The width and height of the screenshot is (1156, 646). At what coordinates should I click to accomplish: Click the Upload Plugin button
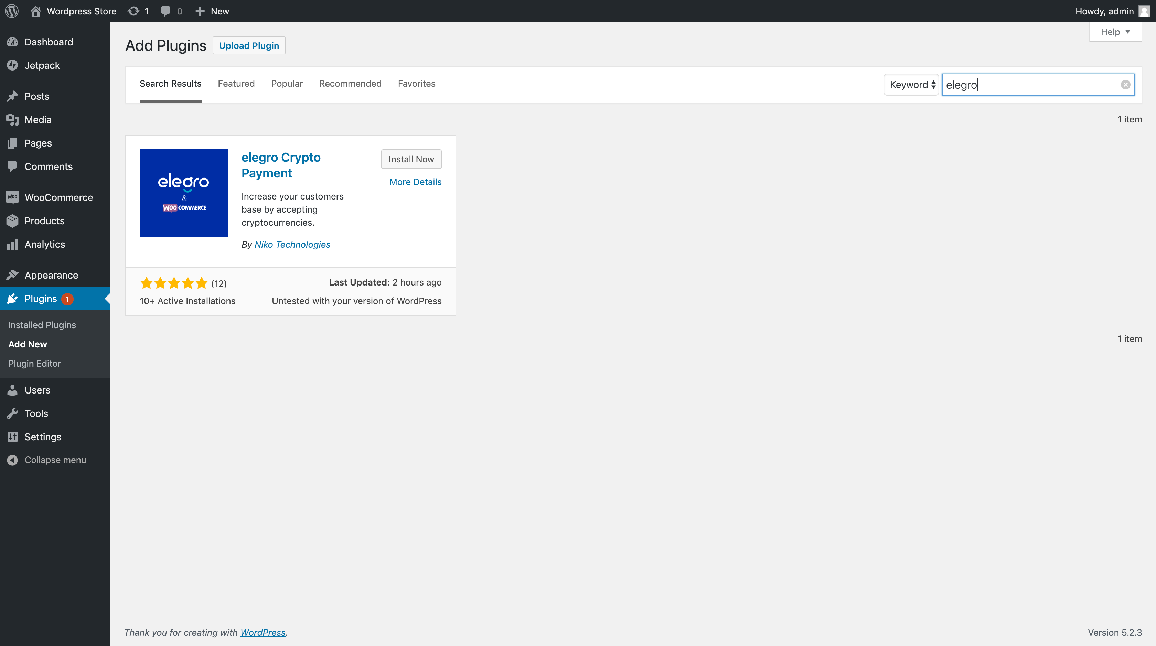pyautogui.click(x=249, y=45)
